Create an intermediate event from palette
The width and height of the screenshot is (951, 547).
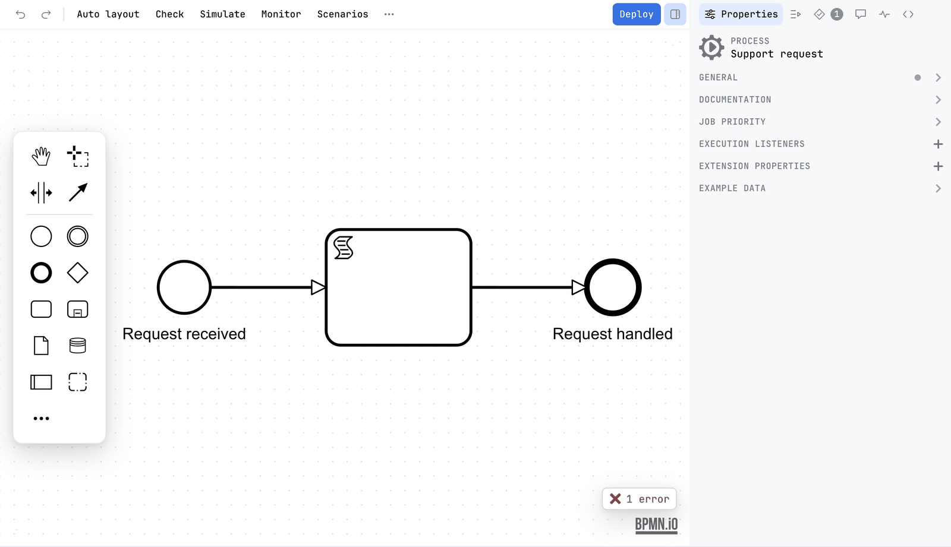pyautogui.click(x=78, y=236)
